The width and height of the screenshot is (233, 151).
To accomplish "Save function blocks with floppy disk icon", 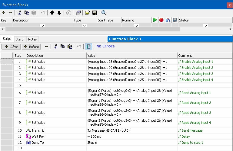I will 94,13.
